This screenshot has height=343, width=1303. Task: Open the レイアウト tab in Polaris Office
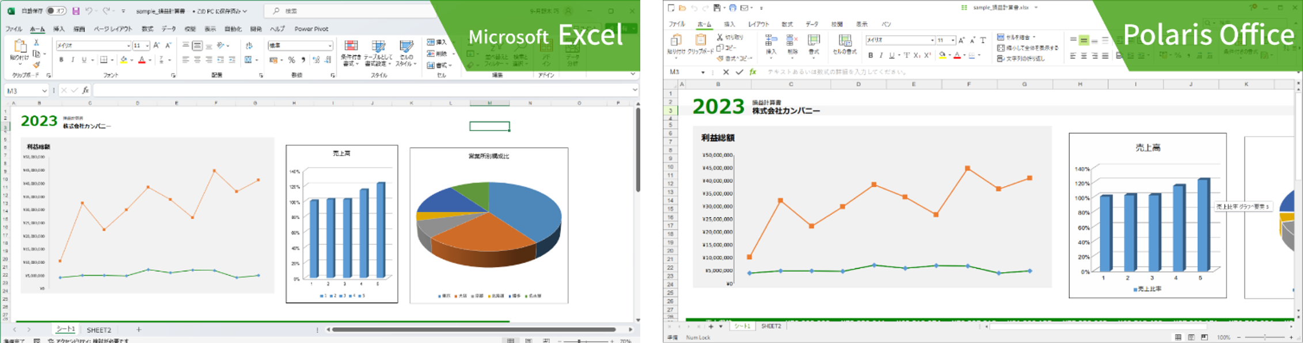point(758,24)
